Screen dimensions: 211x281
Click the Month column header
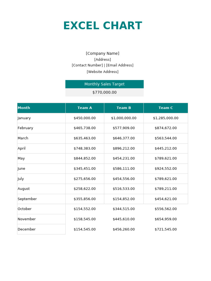click(x=24, y=108)
